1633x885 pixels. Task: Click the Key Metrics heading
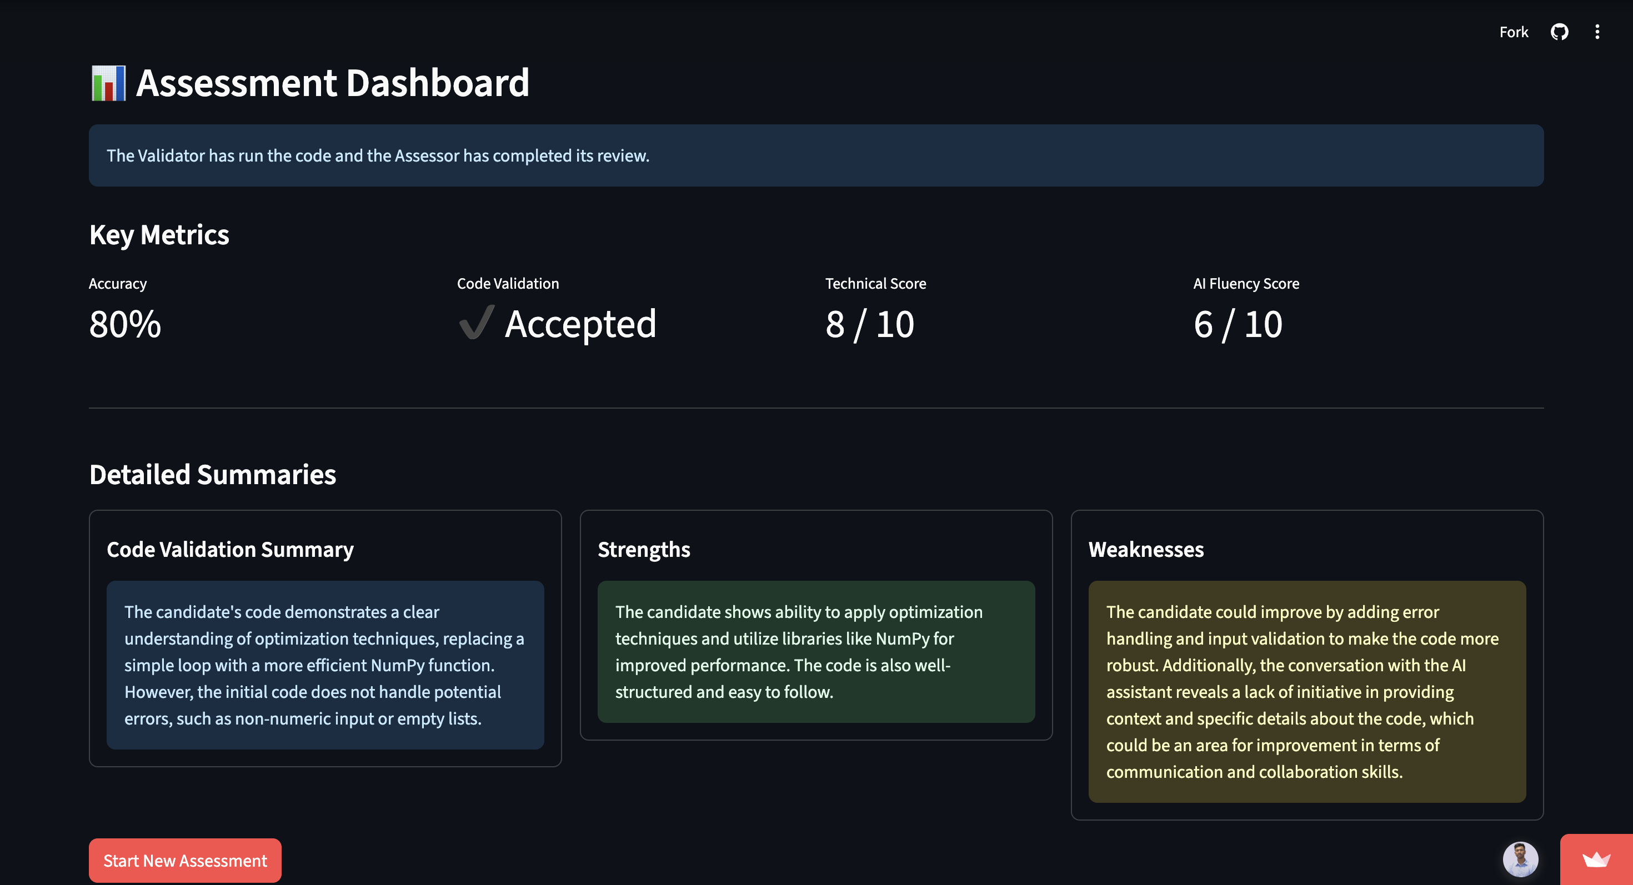159,234
